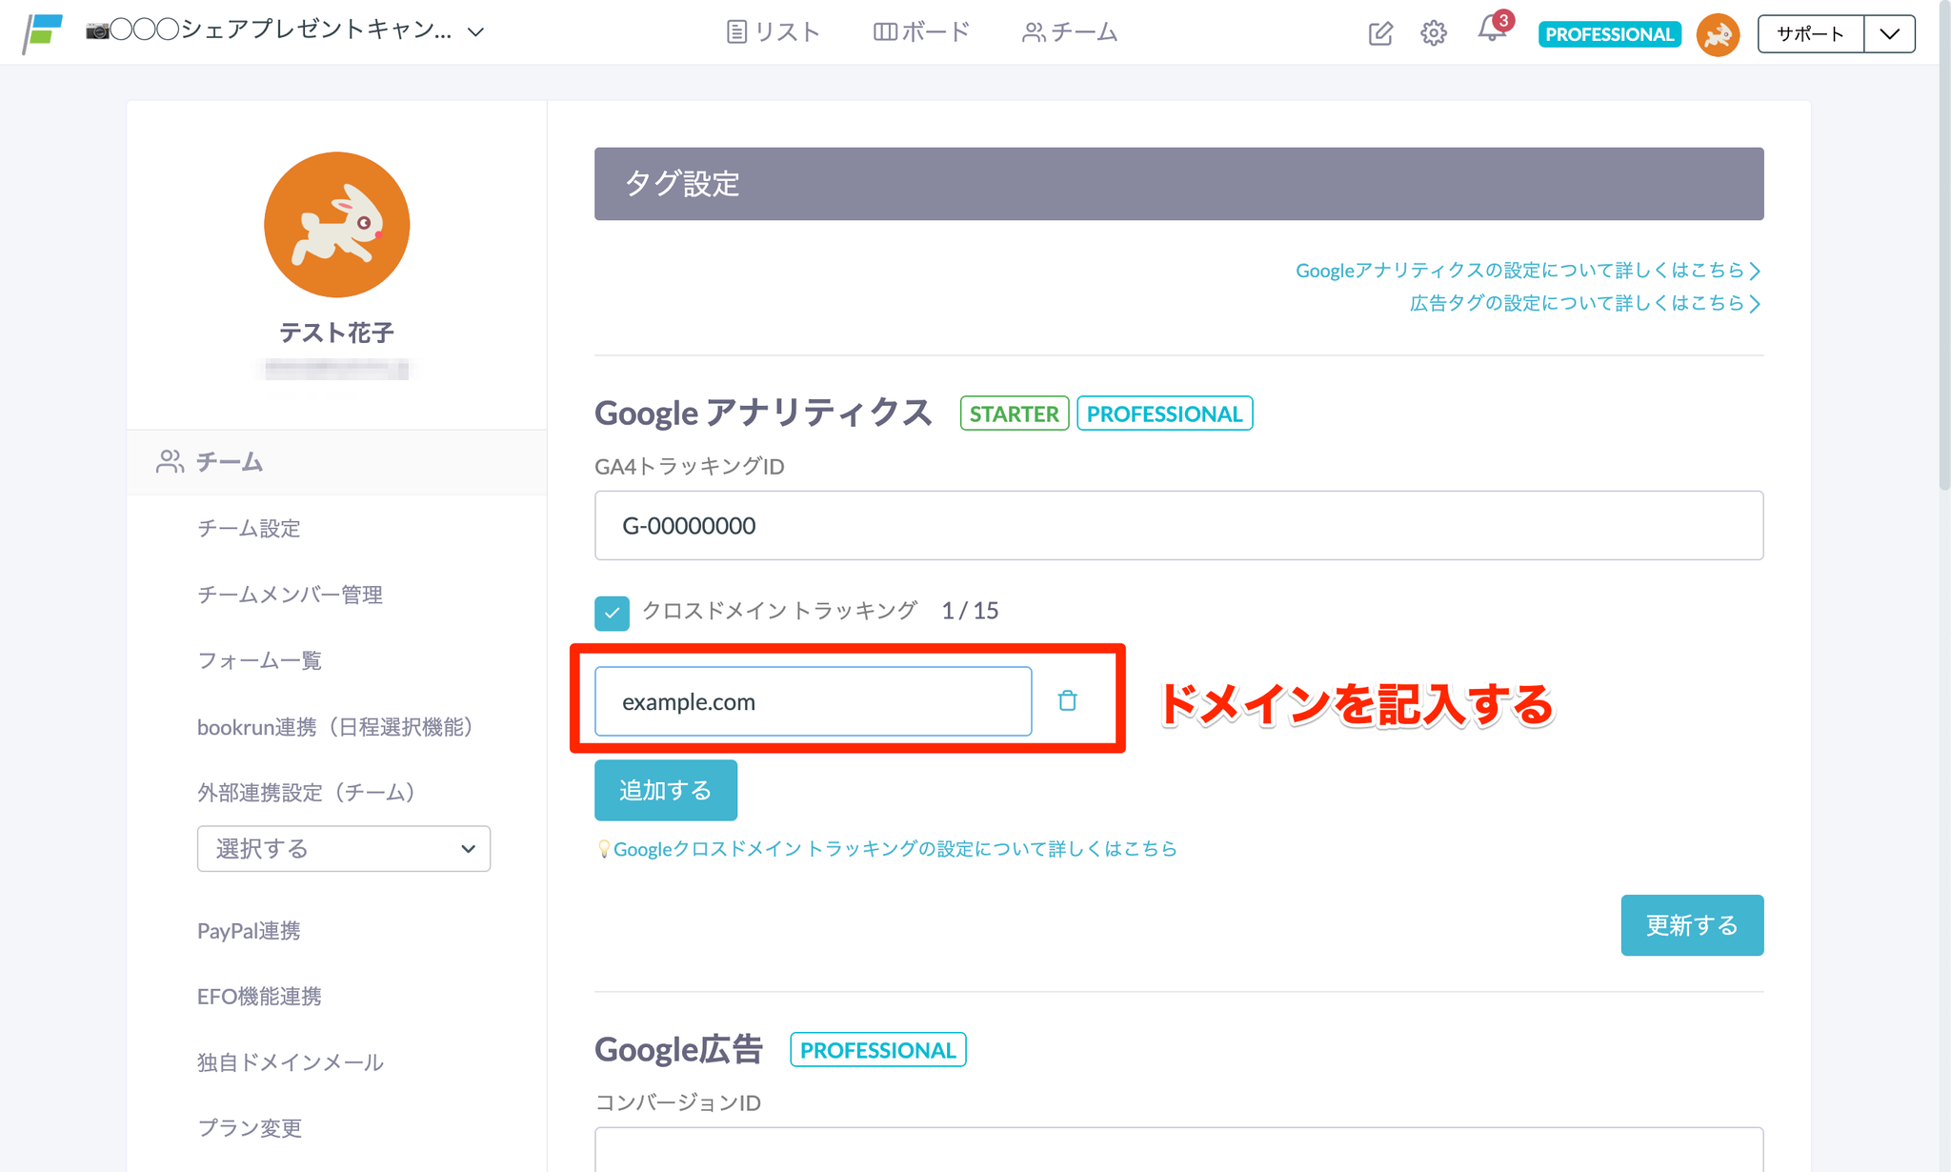Image resolution: width=1951 pixels, height=1172 pixels.
Task: Click the formrun logo icon
Action: pos(43,32)
